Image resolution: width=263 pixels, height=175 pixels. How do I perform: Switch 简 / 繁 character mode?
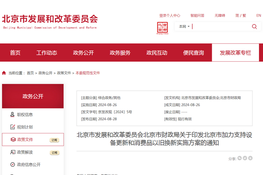[x=252, y=15]
